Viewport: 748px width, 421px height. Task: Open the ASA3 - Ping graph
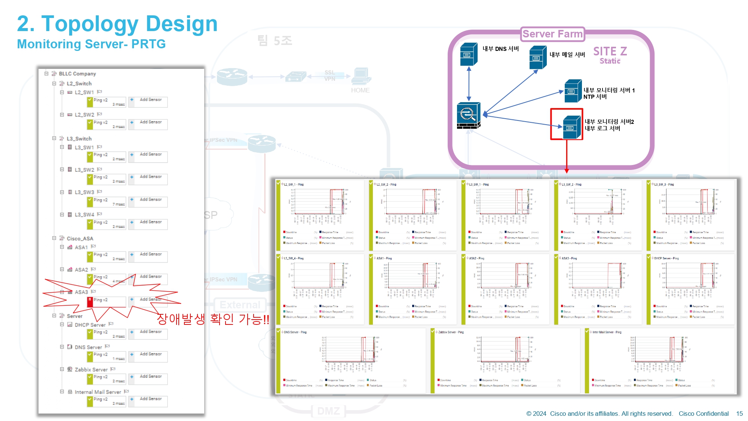(598, 289)
